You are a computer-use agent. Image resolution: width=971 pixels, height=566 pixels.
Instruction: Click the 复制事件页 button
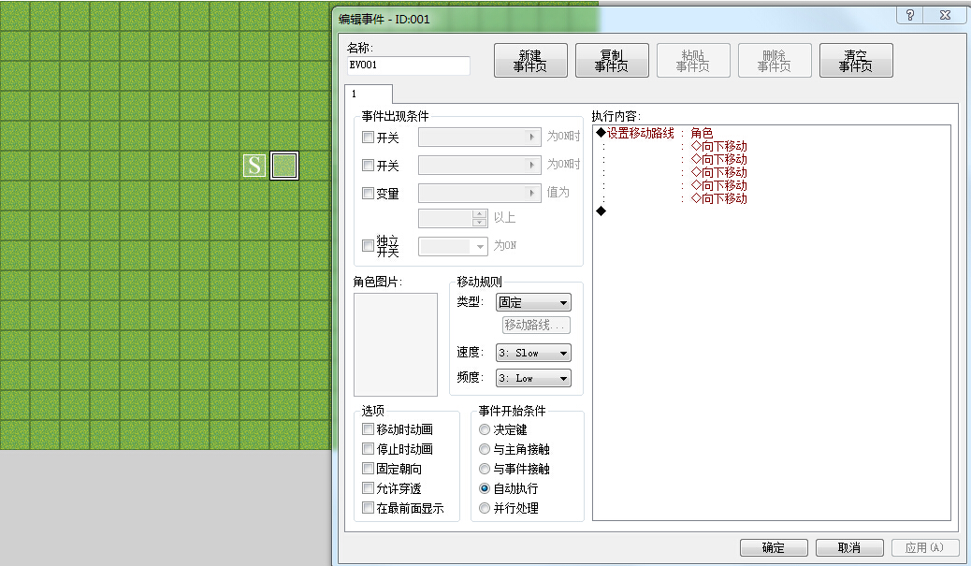point(612,61)
